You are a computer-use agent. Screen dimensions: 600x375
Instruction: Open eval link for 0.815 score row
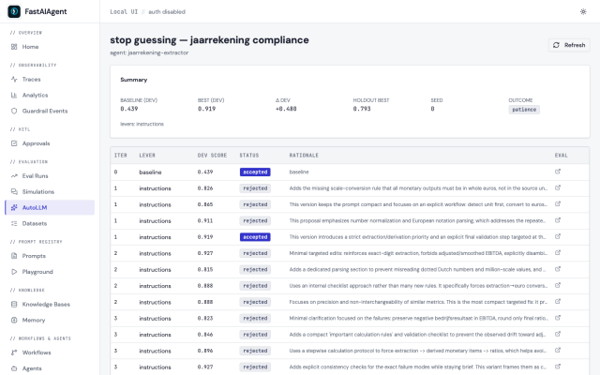558,269
